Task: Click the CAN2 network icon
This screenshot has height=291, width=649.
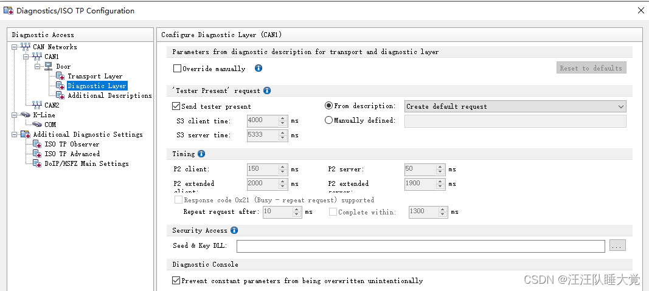Action: tap(37, 105)
